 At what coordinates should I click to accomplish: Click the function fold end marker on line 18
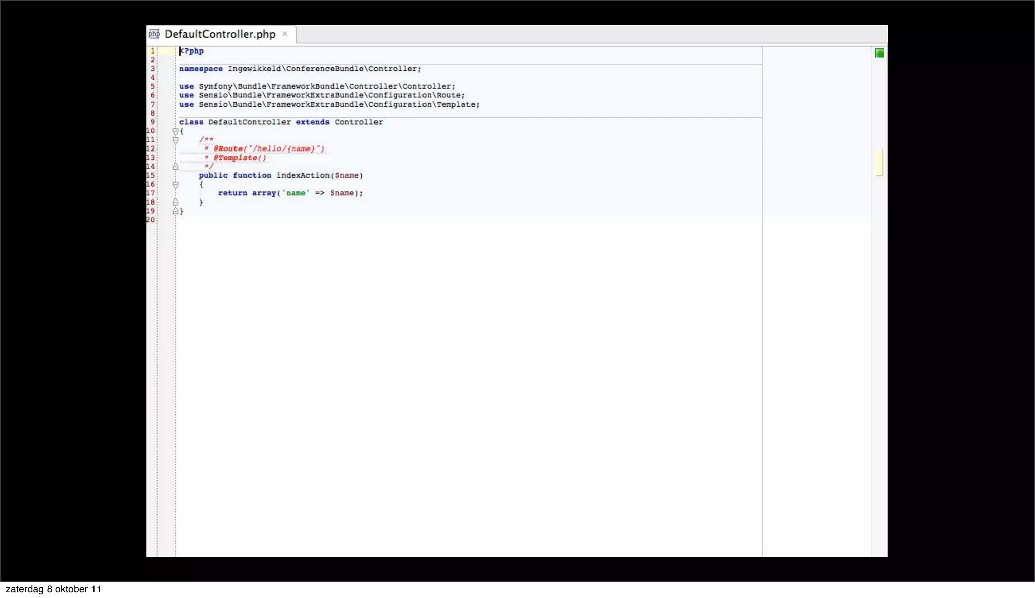(x=175, y=202)
